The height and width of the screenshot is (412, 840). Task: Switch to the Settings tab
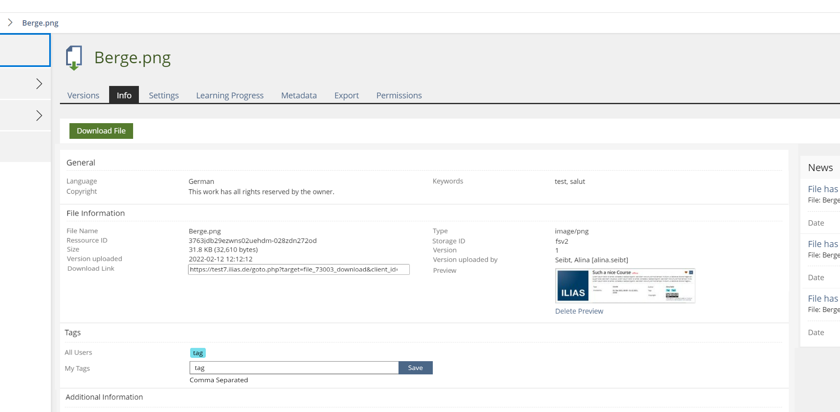(x=164, y=95)
